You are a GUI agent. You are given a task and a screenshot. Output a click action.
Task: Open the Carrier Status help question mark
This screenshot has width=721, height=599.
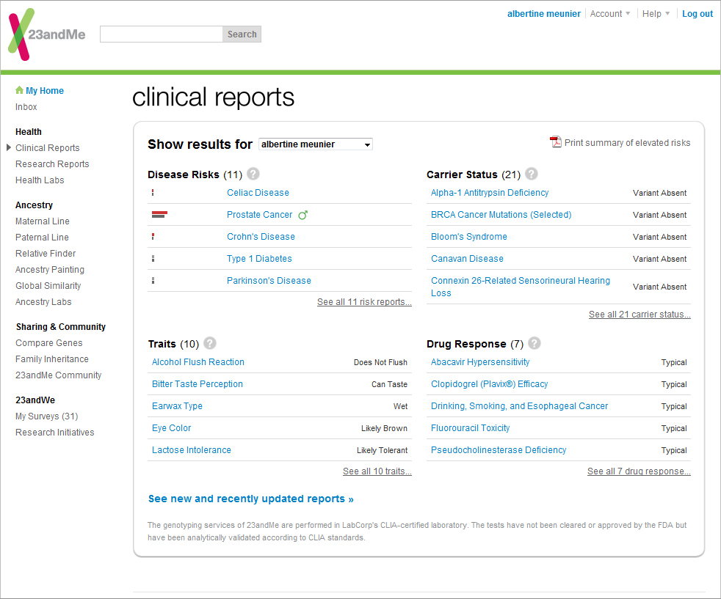pyautogui.click(x=531, y=174)
